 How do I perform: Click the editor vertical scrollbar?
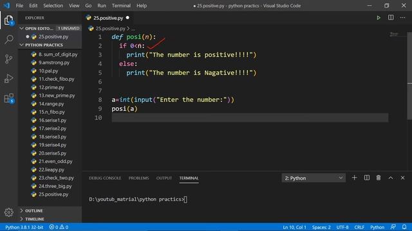pos(409,76)
